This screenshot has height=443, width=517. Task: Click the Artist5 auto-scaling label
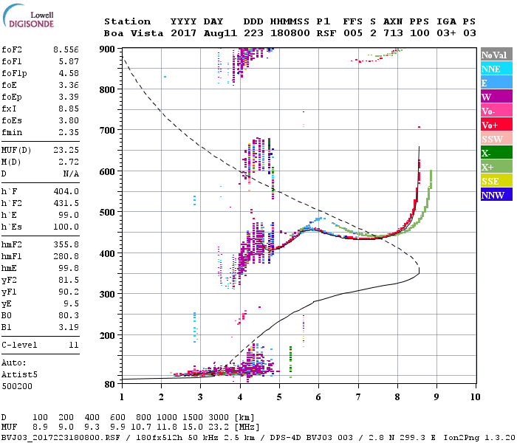[x=19, y=375]
